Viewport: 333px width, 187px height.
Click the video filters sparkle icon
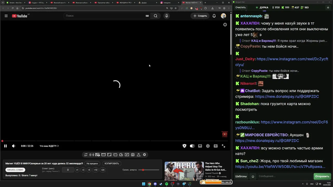click(x=127, y=155)
